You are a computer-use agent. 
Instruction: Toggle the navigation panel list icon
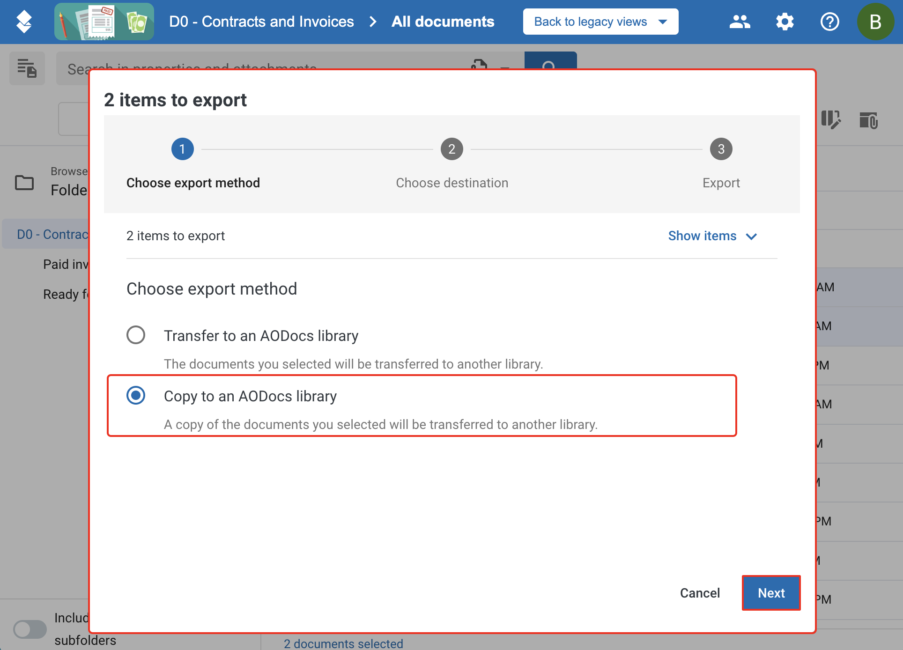(27, 68)
